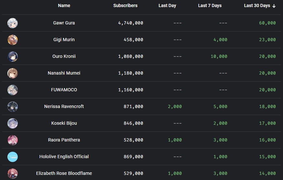Open the Ouro Kronii channel name link
The width and height of the screenshot is (283, 180).
(64, 56)
